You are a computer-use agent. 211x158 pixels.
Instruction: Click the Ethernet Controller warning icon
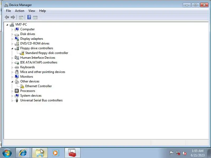click(x=22, y=86)
